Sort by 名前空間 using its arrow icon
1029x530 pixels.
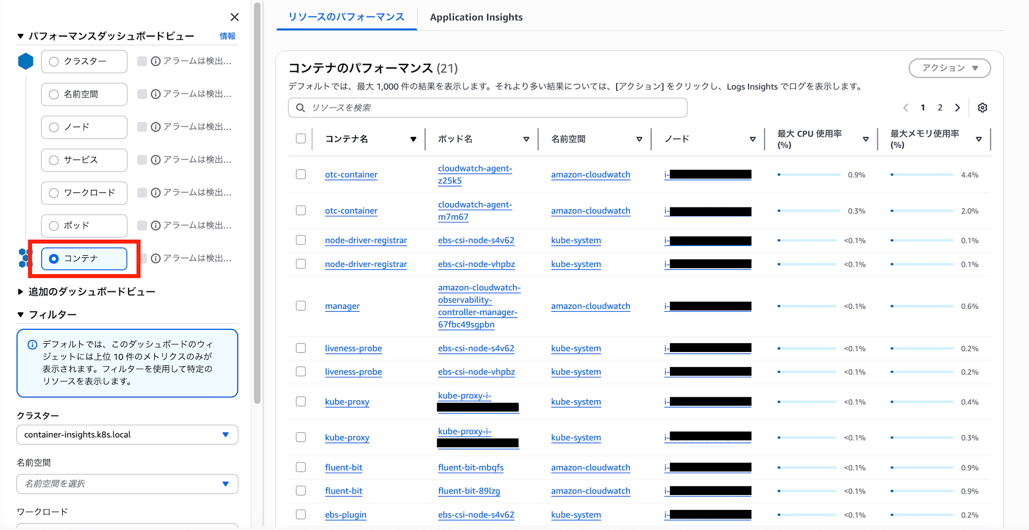640,139
